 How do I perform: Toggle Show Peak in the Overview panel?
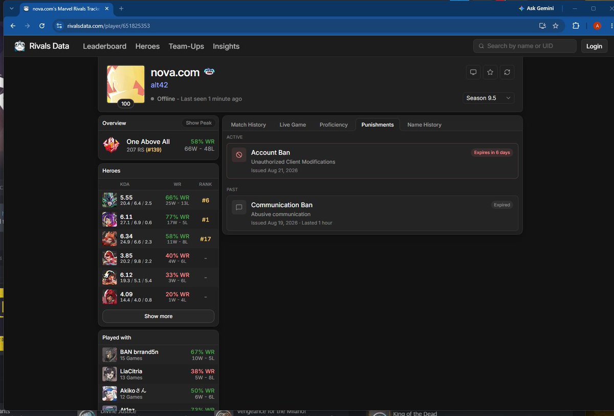tap(199, 123)
